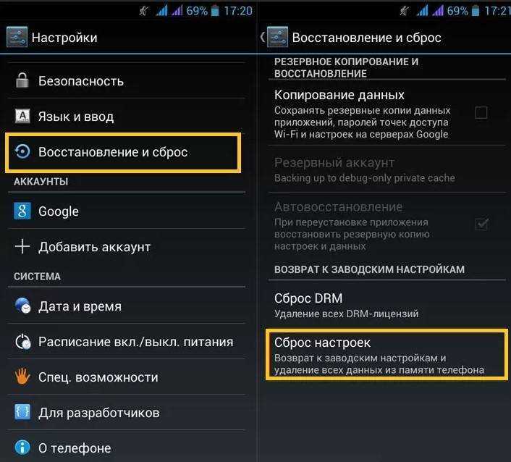The image size is (511, 462).
Task: Select Сброс настроек factory reset
Action: click(x=387, y=355)
